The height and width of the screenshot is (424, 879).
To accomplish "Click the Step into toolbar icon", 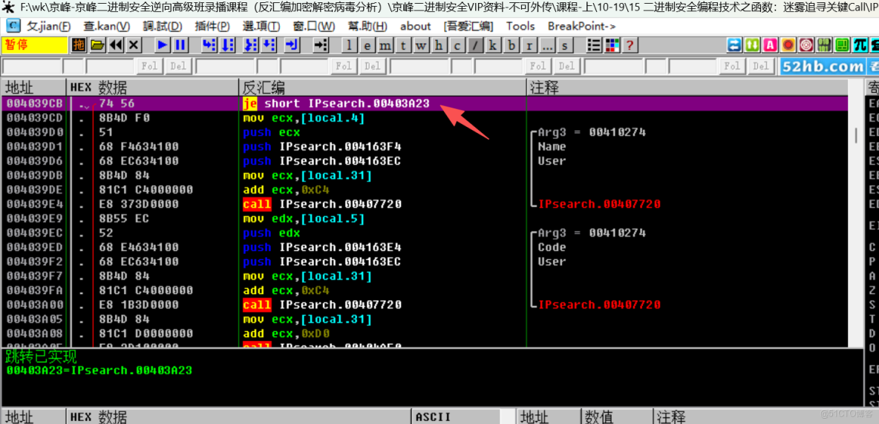I will pyautogui.click(x=209, y=45).
